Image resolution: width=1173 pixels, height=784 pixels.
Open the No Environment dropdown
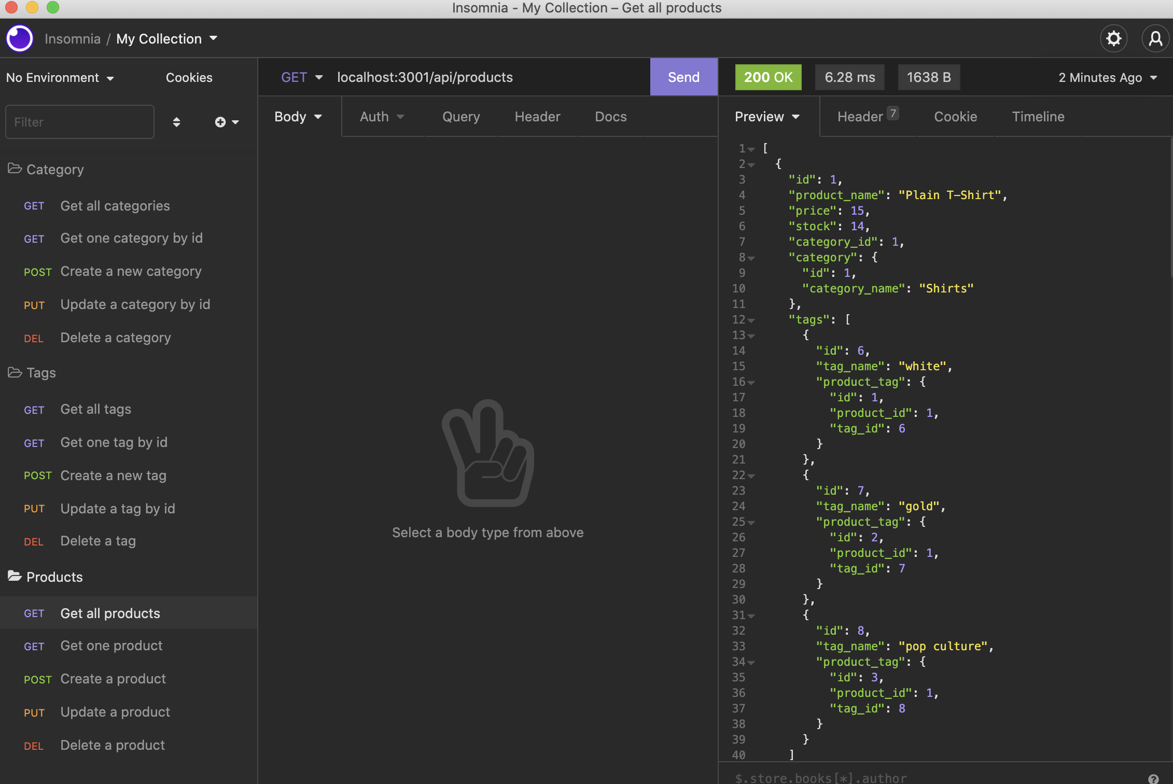pyautogui.click(x=60, y=78)
